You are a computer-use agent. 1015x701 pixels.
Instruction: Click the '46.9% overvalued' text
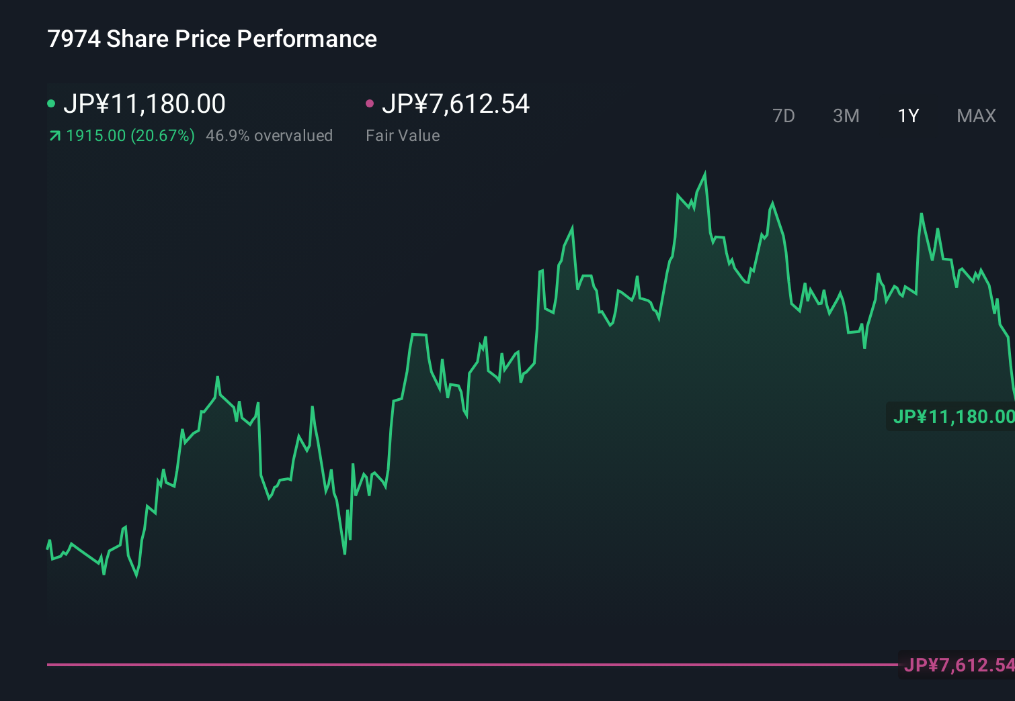[270, 135]
